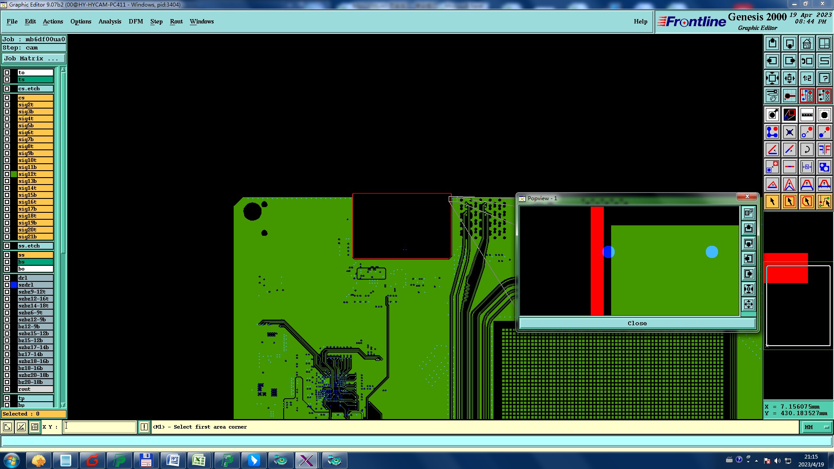Click the rotate arrow tool icon
Image resolution: width=834 pixels, height=469 pixels.
[x=807, y=149]
